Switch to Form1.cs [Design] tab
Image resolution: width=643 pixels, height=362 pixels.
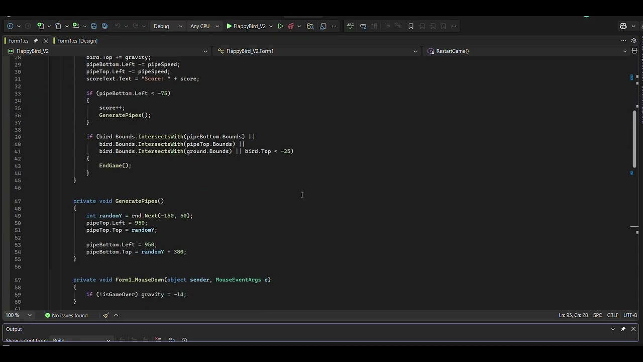coord(77,41)
